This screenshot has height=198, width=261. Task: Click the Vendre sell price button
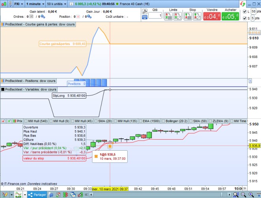click(212, 16)
